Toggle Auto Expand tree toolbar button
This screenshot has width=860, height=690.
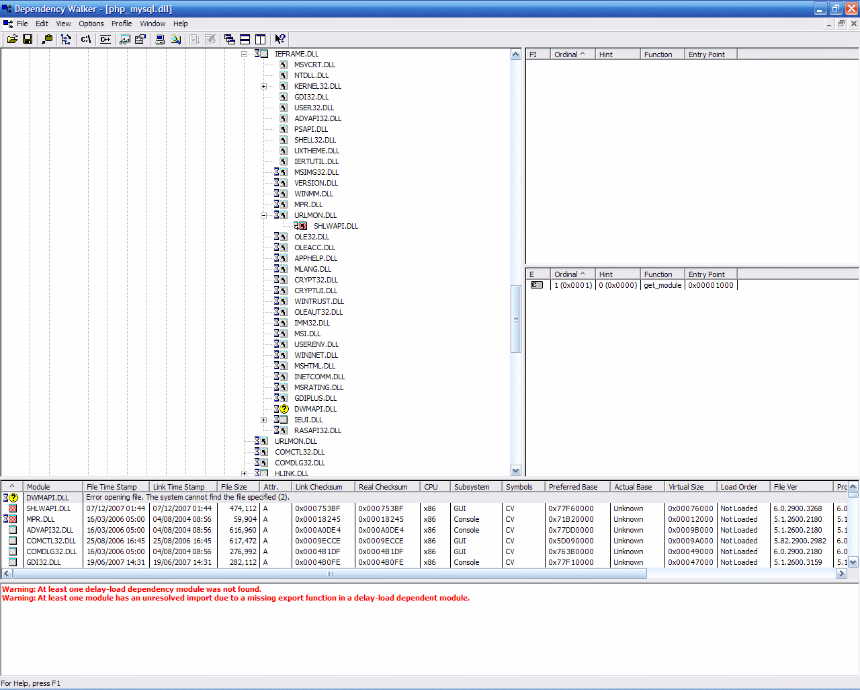tap(66, 39)
